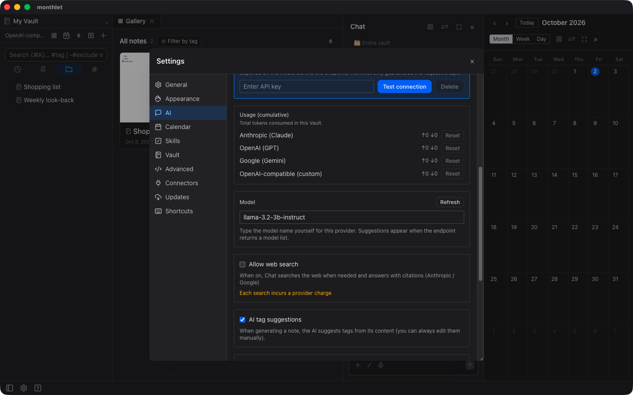Click the export/upload icon in sidebar toolbar
The width and height of the screenshot is (633, 395).
(x=91, y=36)
